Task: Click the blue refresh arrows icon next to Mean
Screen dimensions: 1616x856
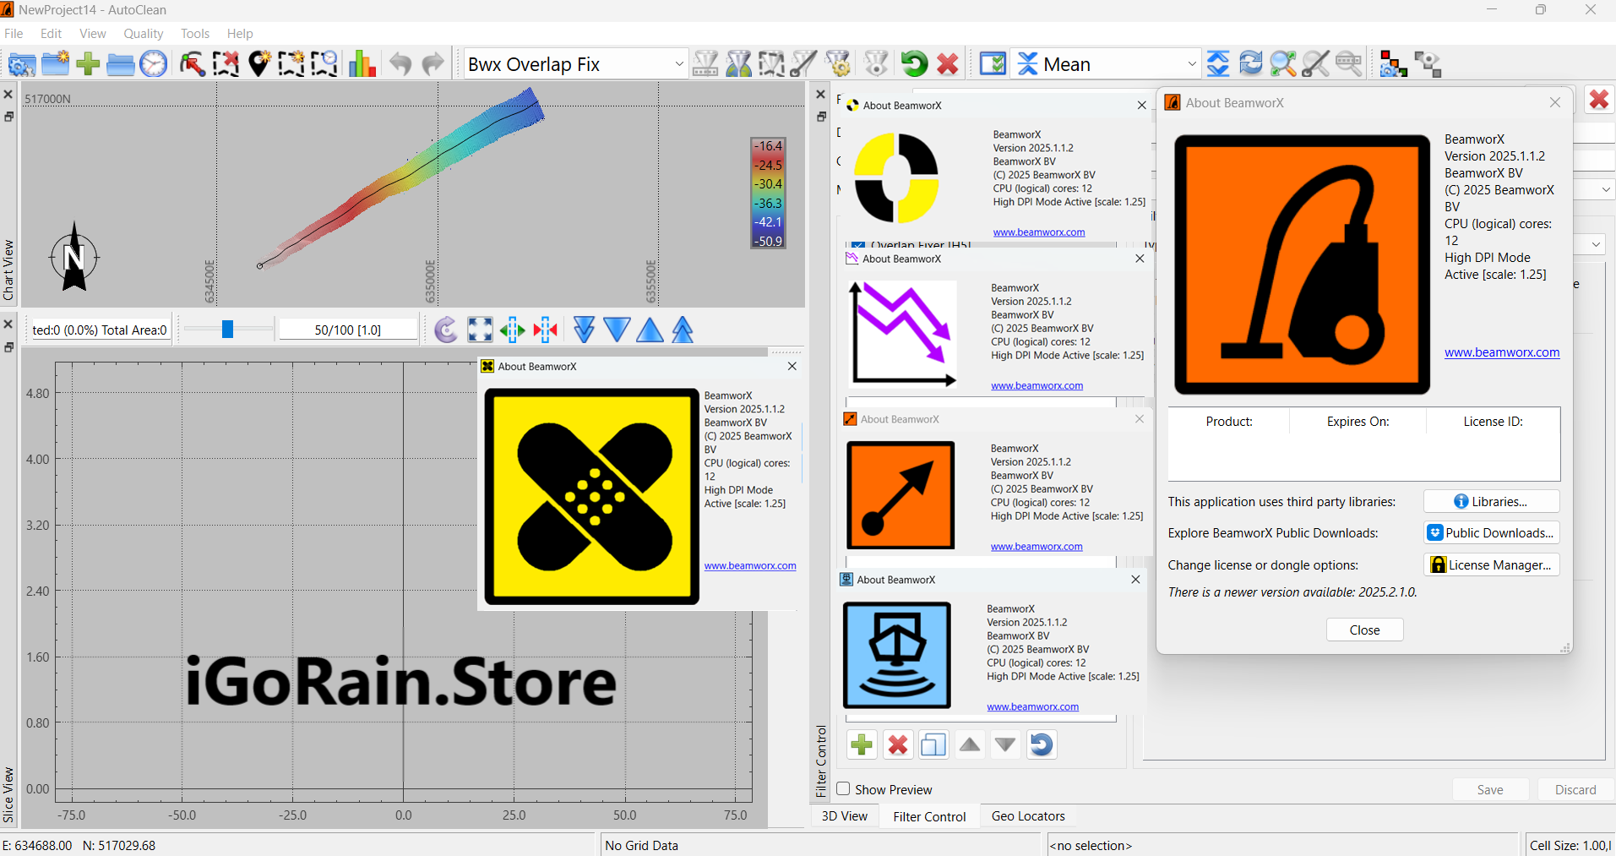Action: point(1250,64)
